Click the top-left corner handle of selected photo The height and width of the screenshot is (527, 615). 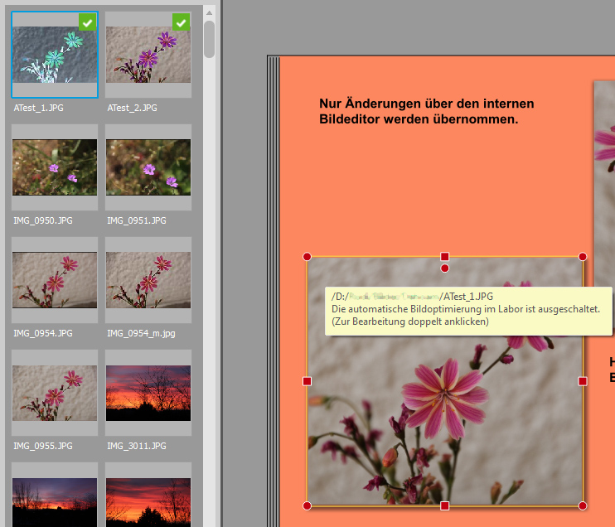[307, 257]
